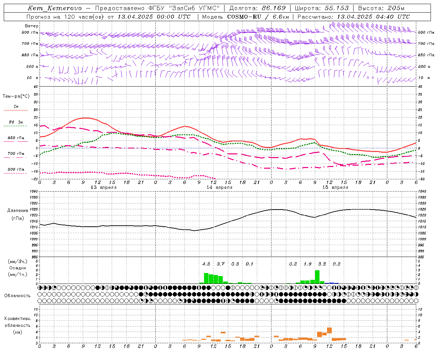This screenshot has width=436, height=349.
Task: Click the Тем-ра(°C) panel label
Action: (x=16, y=96)
